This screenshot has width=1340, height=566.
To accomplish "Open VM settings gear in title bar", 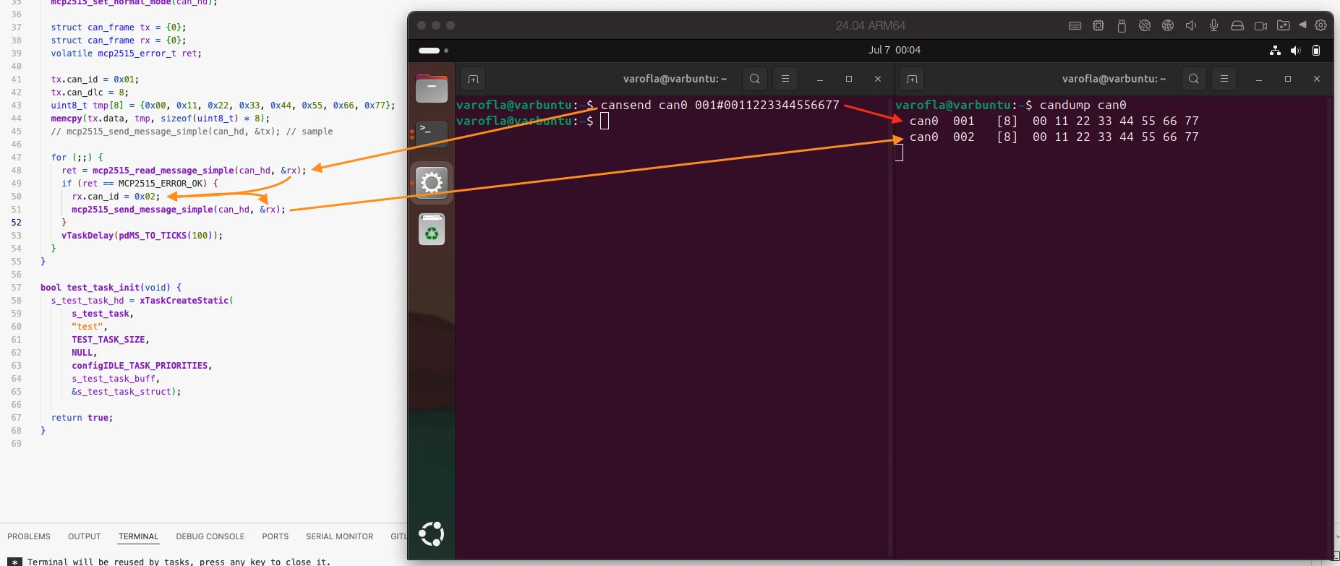I will pyautogui.click(x=1320, y=25).
